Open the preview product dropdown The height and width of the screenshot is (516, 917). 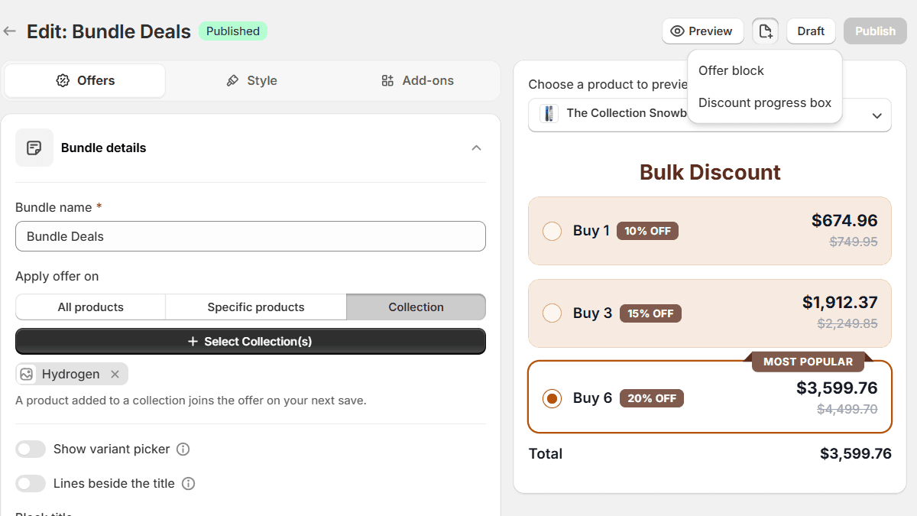(709, 115)
